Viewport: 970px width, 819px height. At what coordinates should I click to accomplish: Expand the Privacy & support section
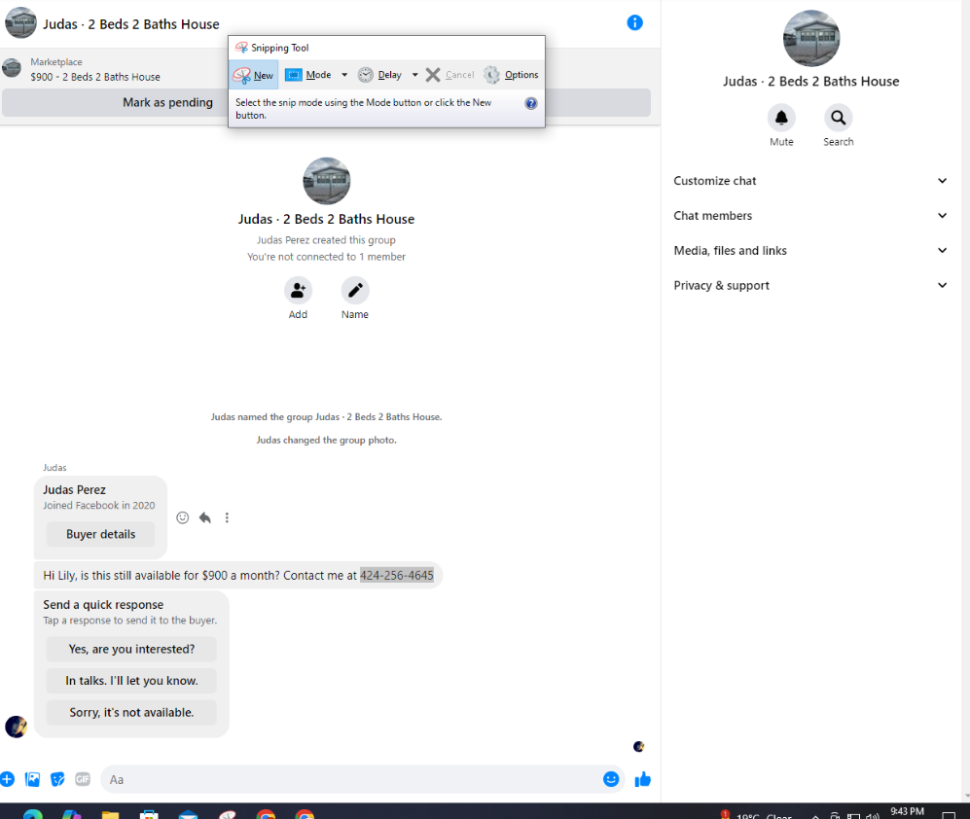pos(810,285)
